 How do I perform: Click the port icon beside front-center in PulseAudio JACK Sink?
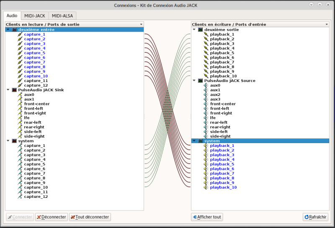[x=20, y=104]
